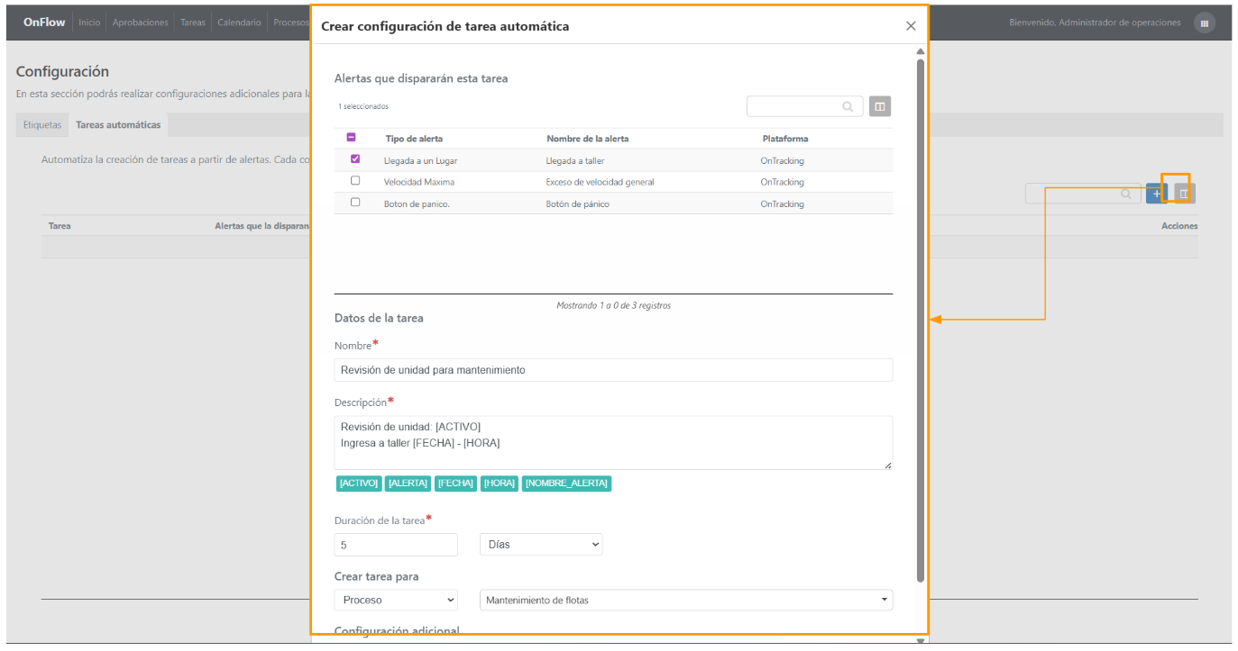Sort by the Nombre de la alerta column
Screen dimensions: 1238x651
[587, 139]
